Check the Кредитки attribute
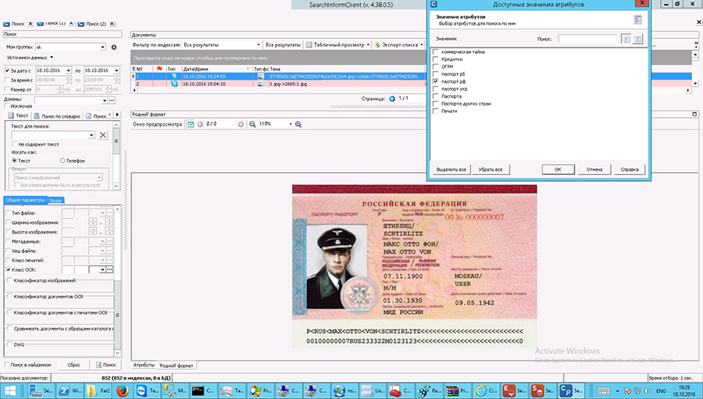Viewport: 703px width, 399px height. pos(435,59)
